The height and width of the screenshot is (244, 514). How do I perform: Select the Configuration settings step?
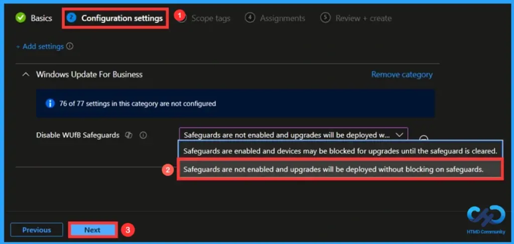(115, 18)
